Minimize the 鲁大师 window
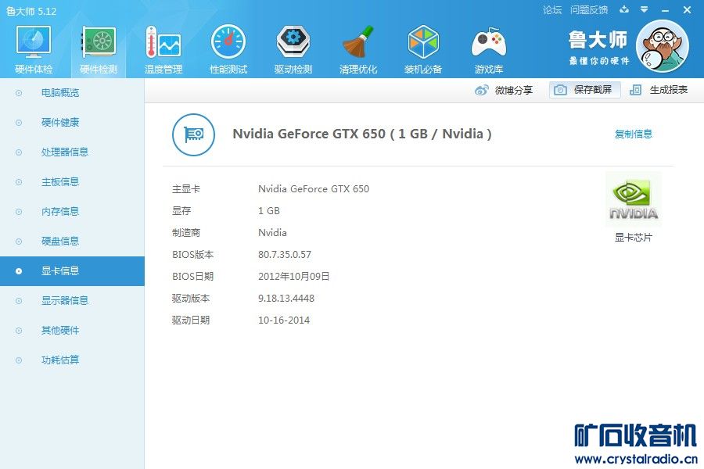 [x=666, y=10]
